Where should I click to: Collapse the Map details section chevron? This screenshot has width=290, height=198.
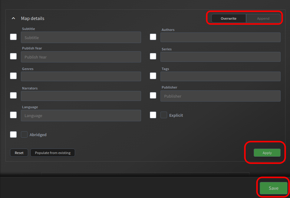coord(13,18)
